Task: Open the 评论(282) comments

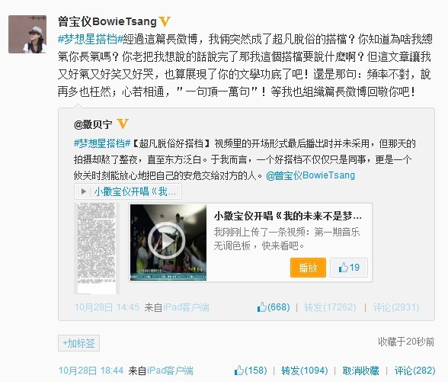Action: click(414, 371)
